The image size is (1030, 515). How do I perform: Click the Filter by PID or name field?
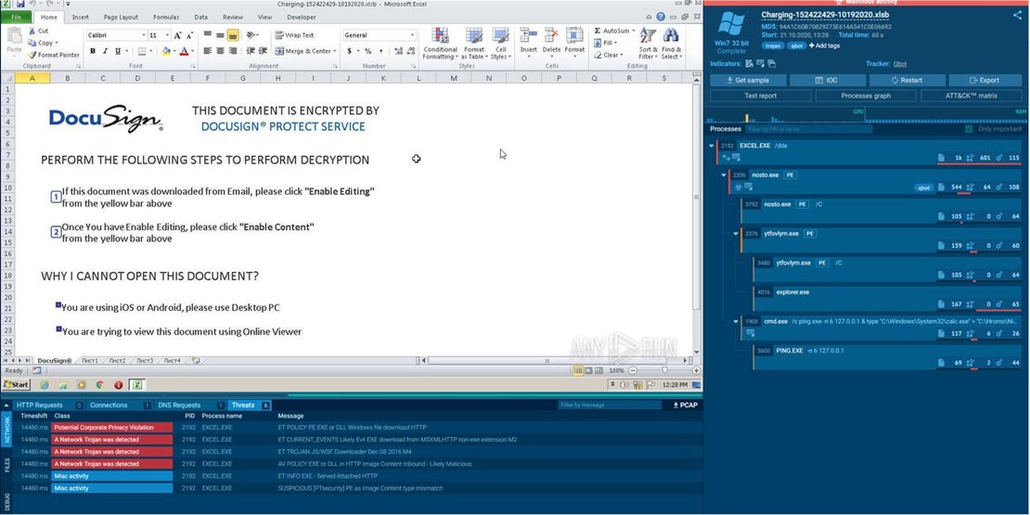point(809,129)
